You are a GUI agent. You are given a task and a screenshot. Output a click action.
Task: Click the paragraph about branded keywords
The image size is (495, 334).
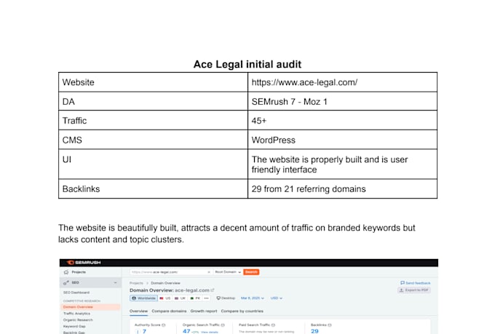[237, 234]
